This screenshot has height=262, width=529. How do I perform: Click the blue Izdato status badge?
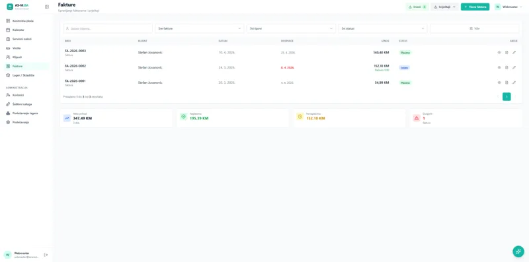(404, 68)
